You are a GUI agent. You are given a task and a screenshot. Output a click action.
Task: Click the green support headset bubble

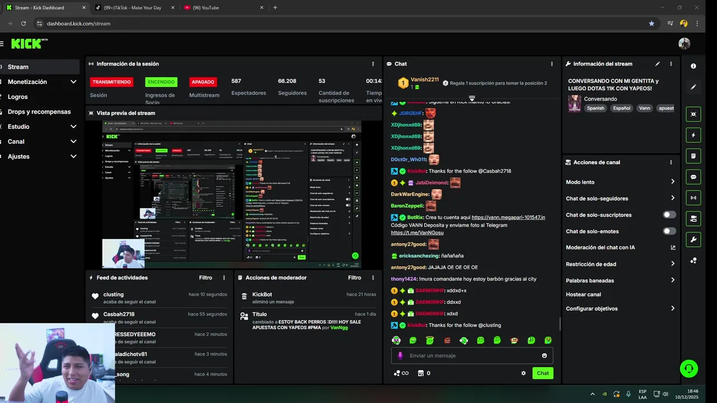(688, 368)
